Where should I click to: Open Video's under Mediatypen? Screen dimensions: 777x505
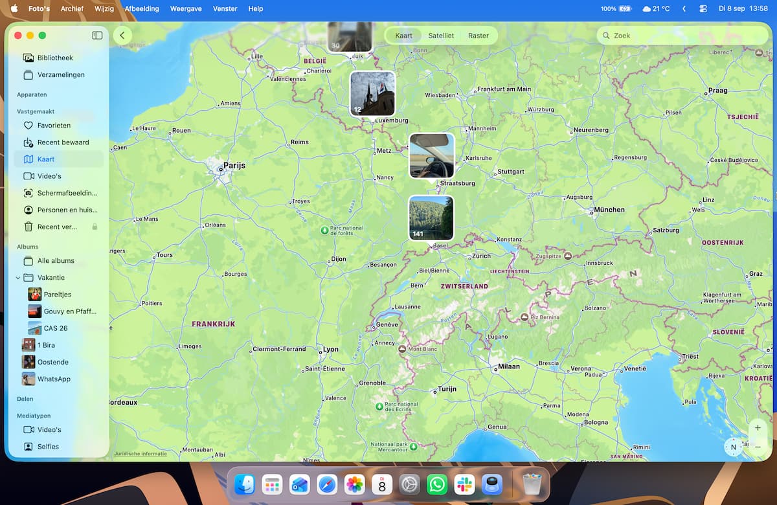tap(58, 429)
